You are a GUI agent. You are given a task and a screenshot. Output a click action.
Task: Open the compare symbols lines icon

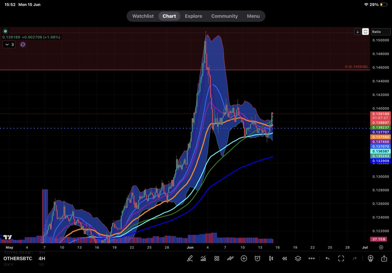click(x=230, y=258)
